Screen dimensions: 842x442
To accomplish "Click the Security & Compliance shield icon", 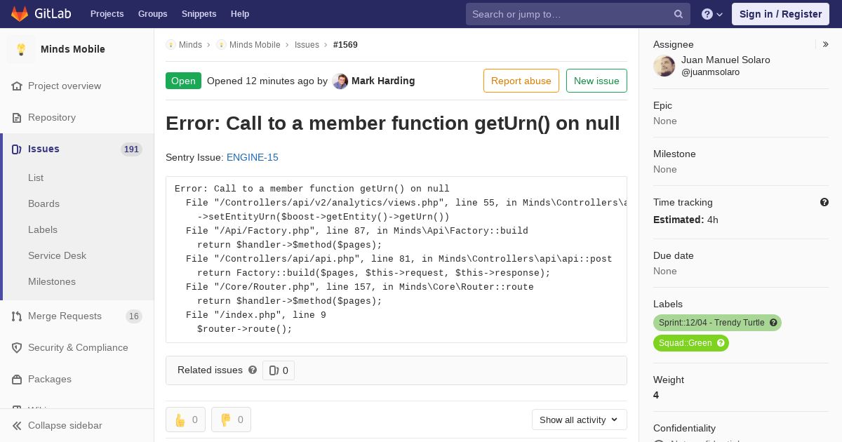I will pyautogui.click(x=17, y=347).
